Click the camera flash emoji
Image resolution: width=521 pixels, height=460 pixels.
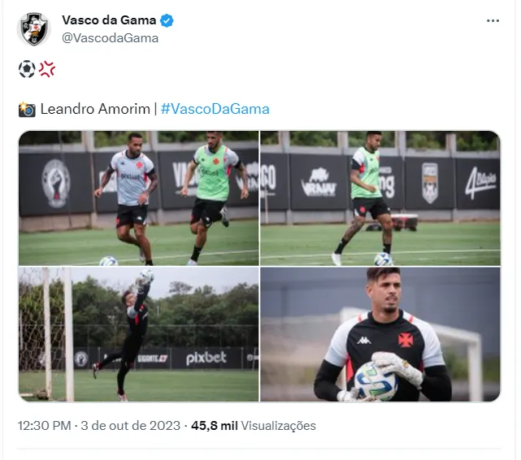pos(27,109)
